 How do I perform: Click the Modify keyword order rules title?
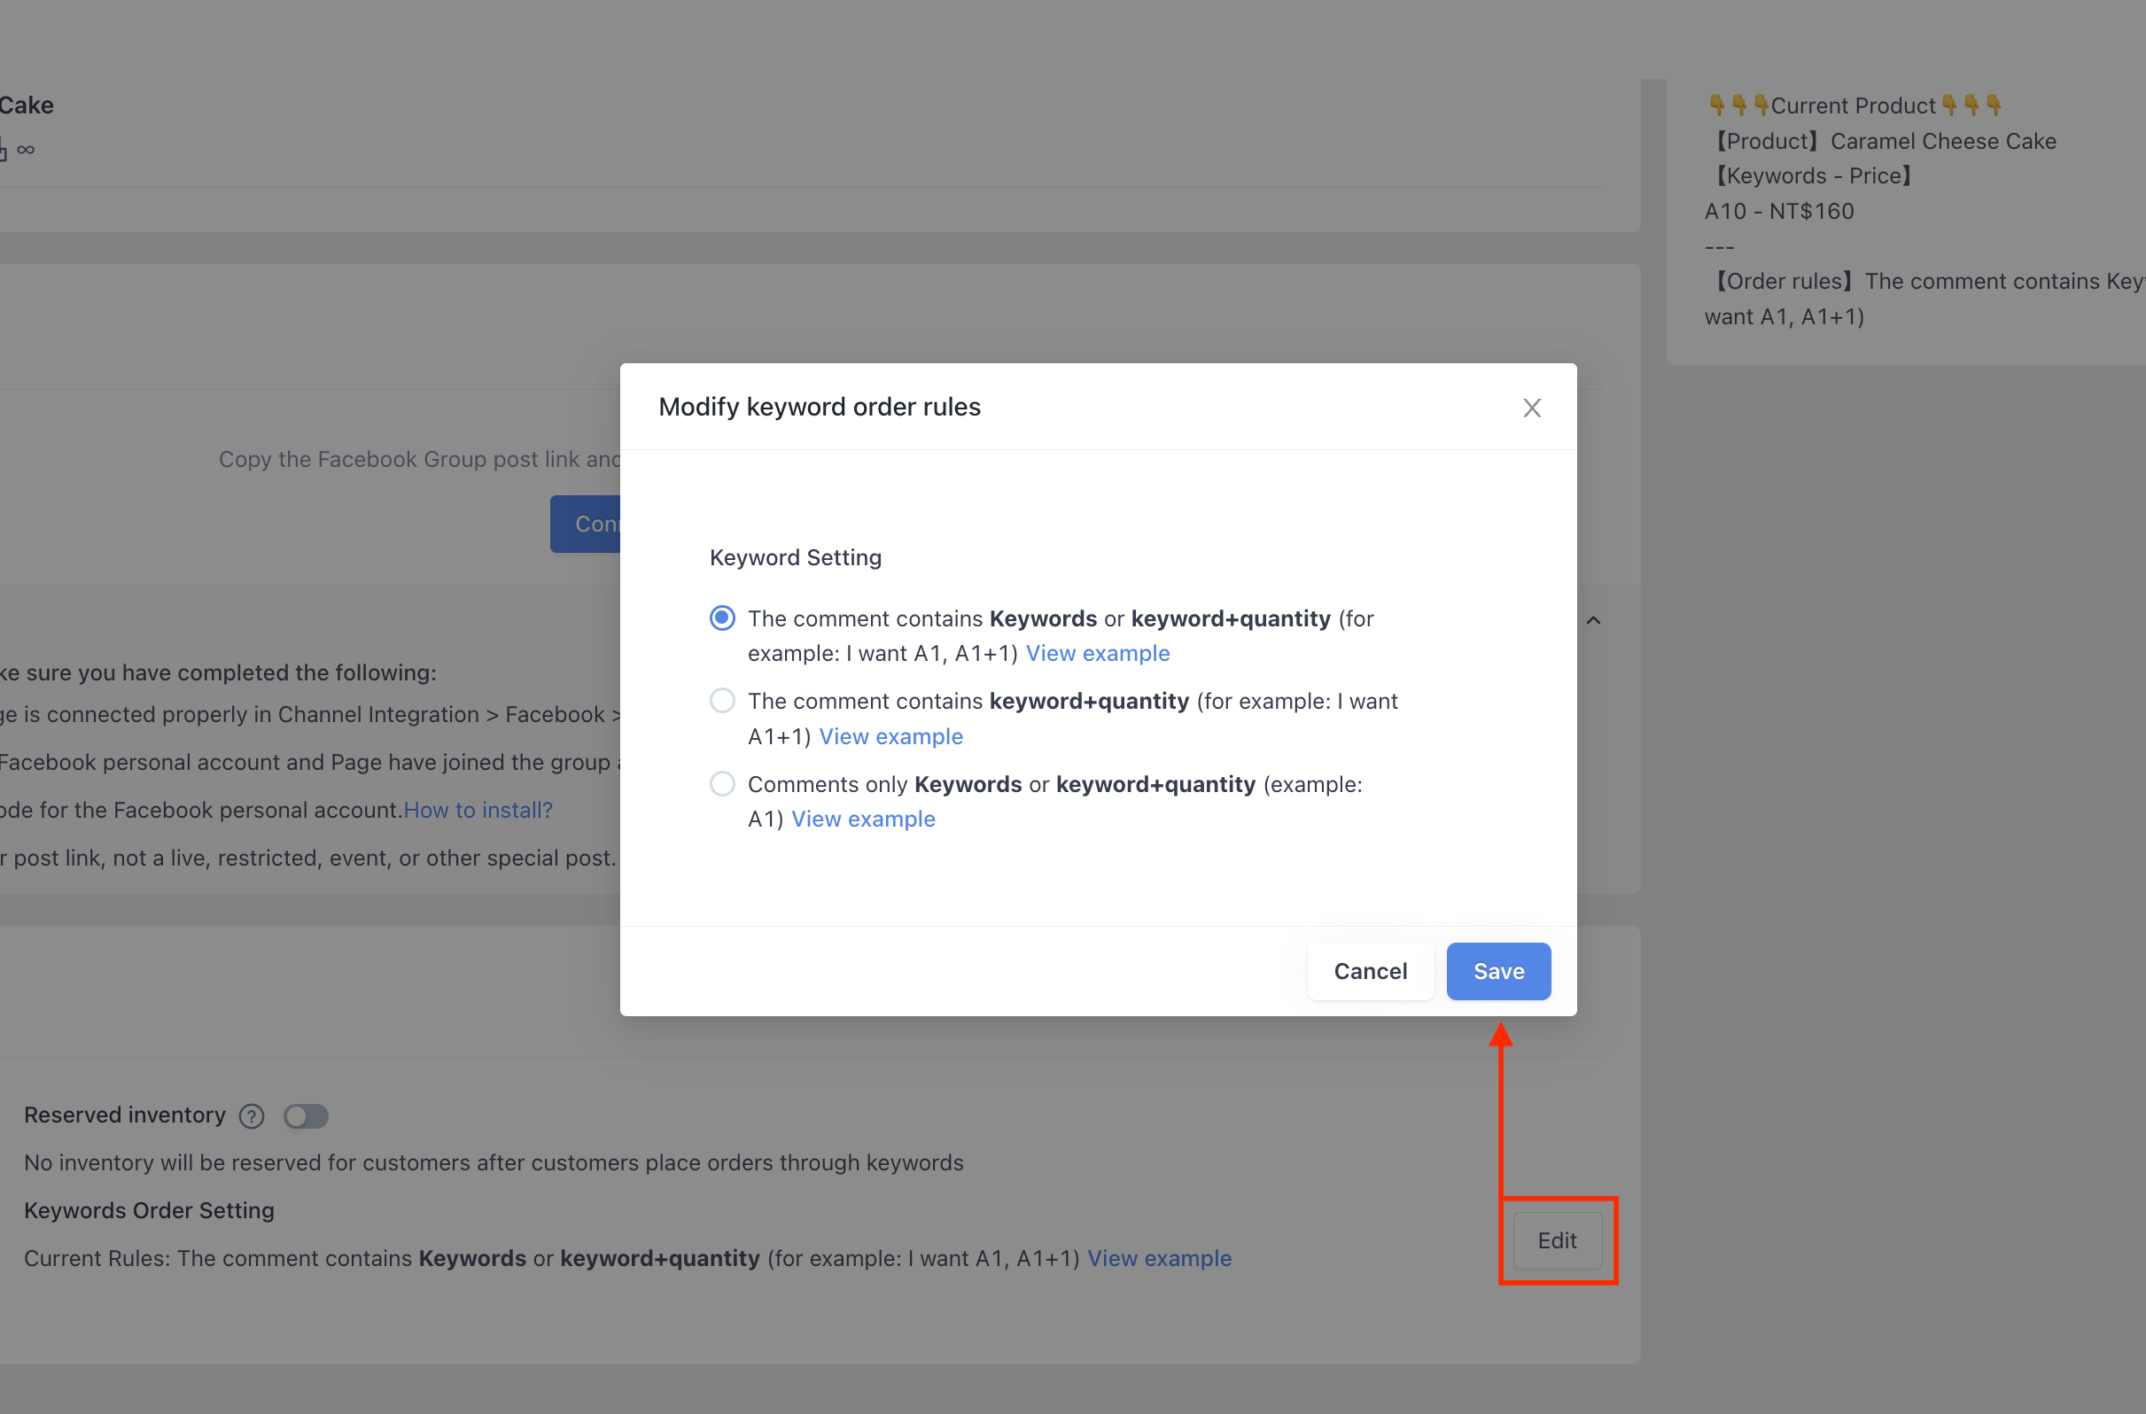819,407
